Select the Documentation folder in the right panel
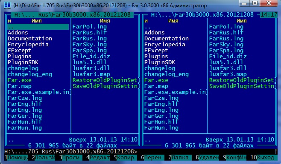 [166, 39]
